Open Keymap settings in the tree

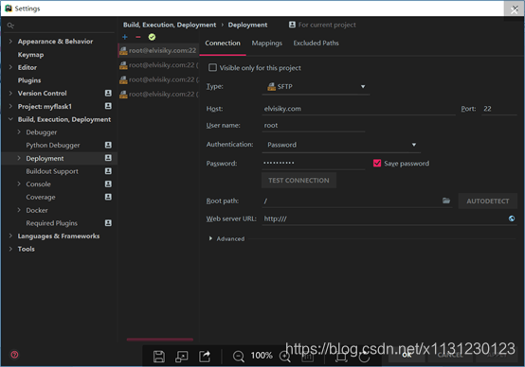31,55
